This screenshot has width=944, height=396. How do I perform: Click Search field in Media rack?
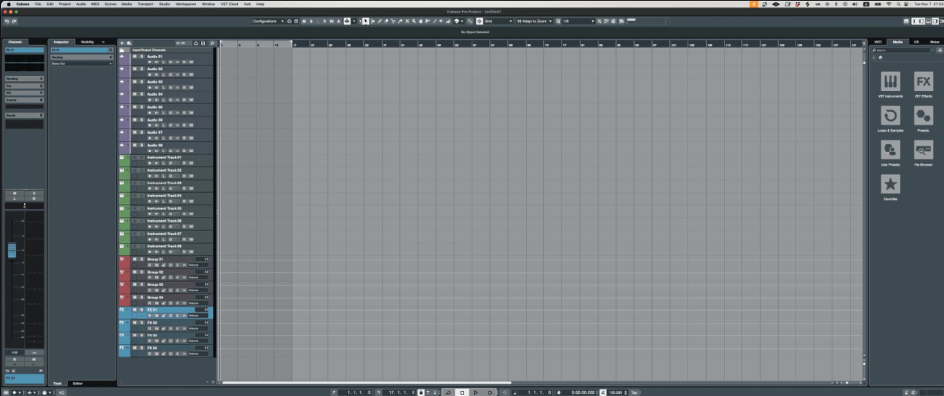pyautogui.click(x=901, y=50)
